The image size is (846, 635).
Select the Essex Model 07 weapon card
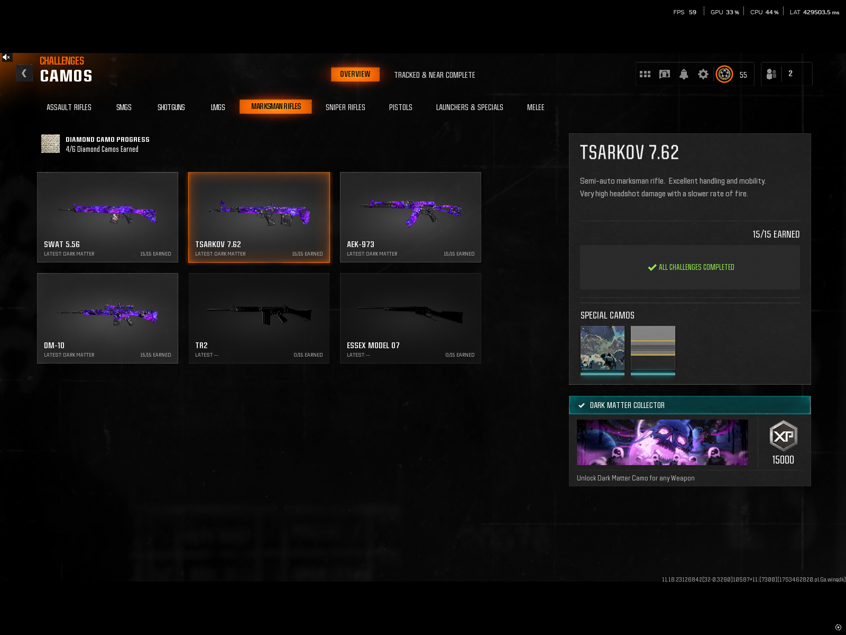[410, 318]
